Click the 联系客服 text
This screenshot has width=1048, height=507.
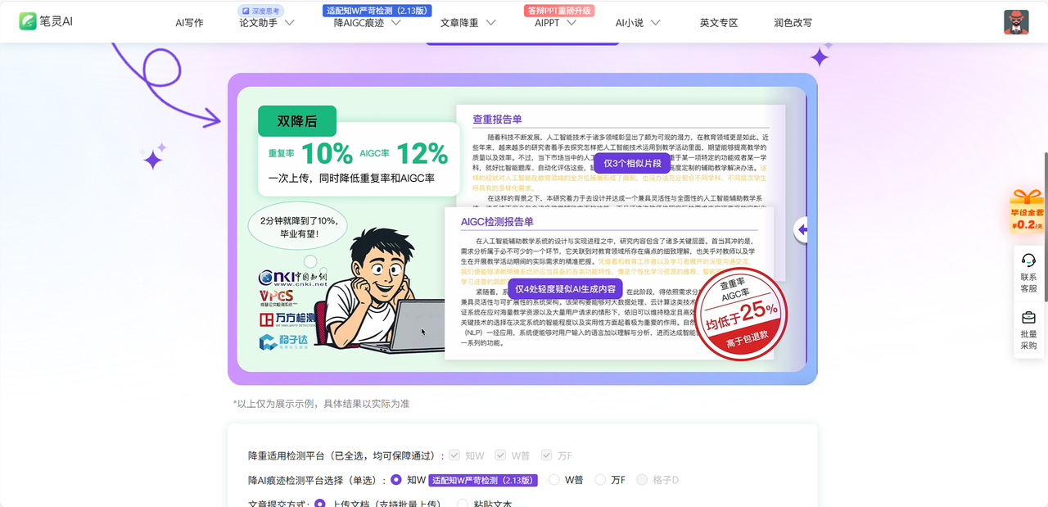click(x=1028, y=283)
